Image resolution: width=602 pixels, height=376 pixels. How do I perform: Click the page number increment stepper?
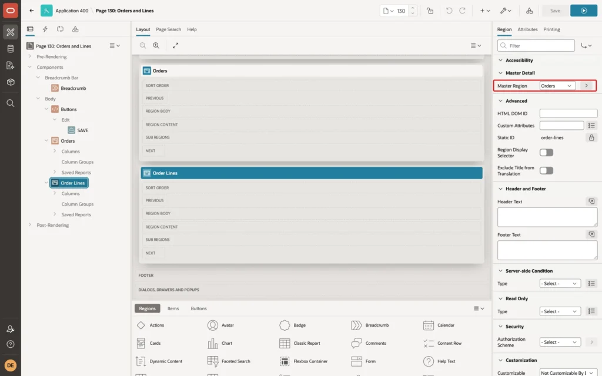[413, 8]
